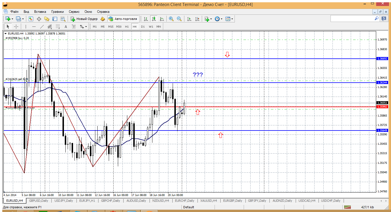Switch chart to Bar Chart
This screenshot has width=391, height=212.
click(x=146, y=19)
